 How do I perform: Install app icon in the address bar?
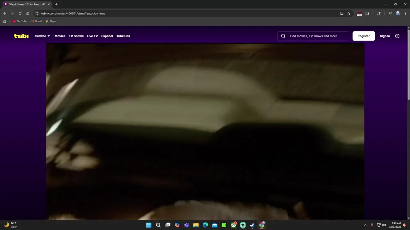(342, 13)
